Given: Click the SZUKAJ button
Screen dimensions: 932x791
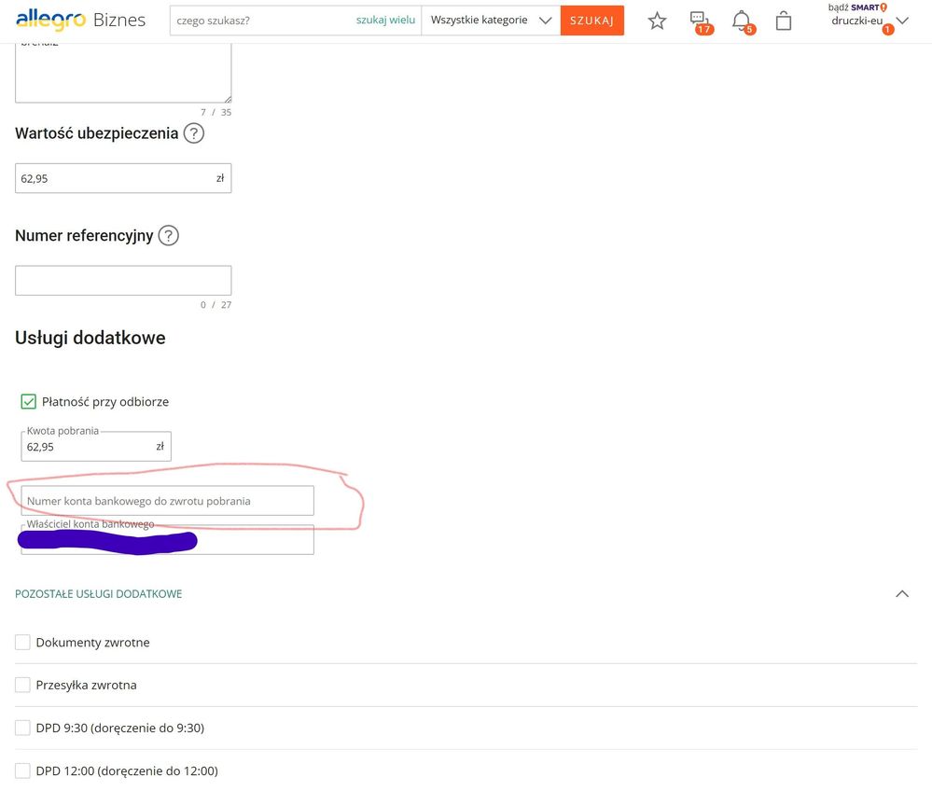Looking at the screenshot, I should click(x=591, y=20).
